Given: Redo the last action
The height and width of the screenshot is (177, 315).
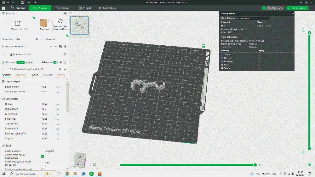Looking at the screenshot, I should (35, 3).
